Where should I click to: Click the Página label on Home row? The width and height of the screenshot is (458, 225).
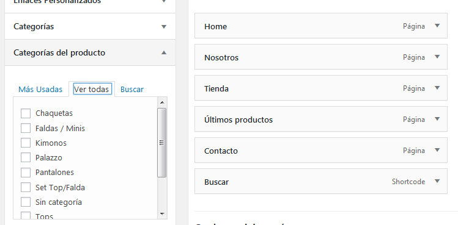(x=414, y=26)
